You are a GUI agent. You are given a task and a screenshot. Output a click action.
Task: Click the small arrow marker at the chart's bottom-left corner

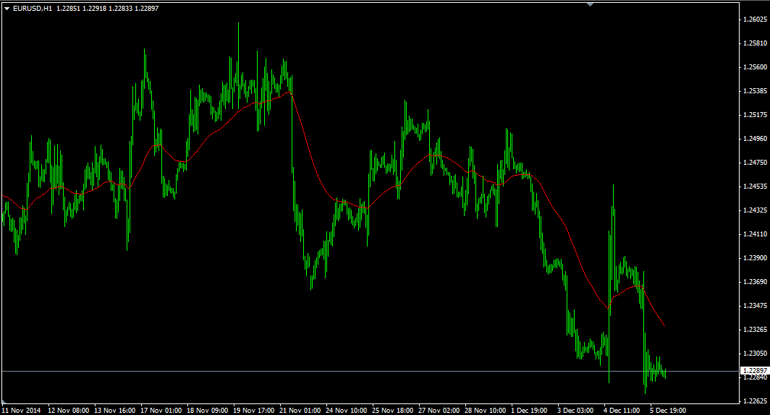tap(4, 402)
